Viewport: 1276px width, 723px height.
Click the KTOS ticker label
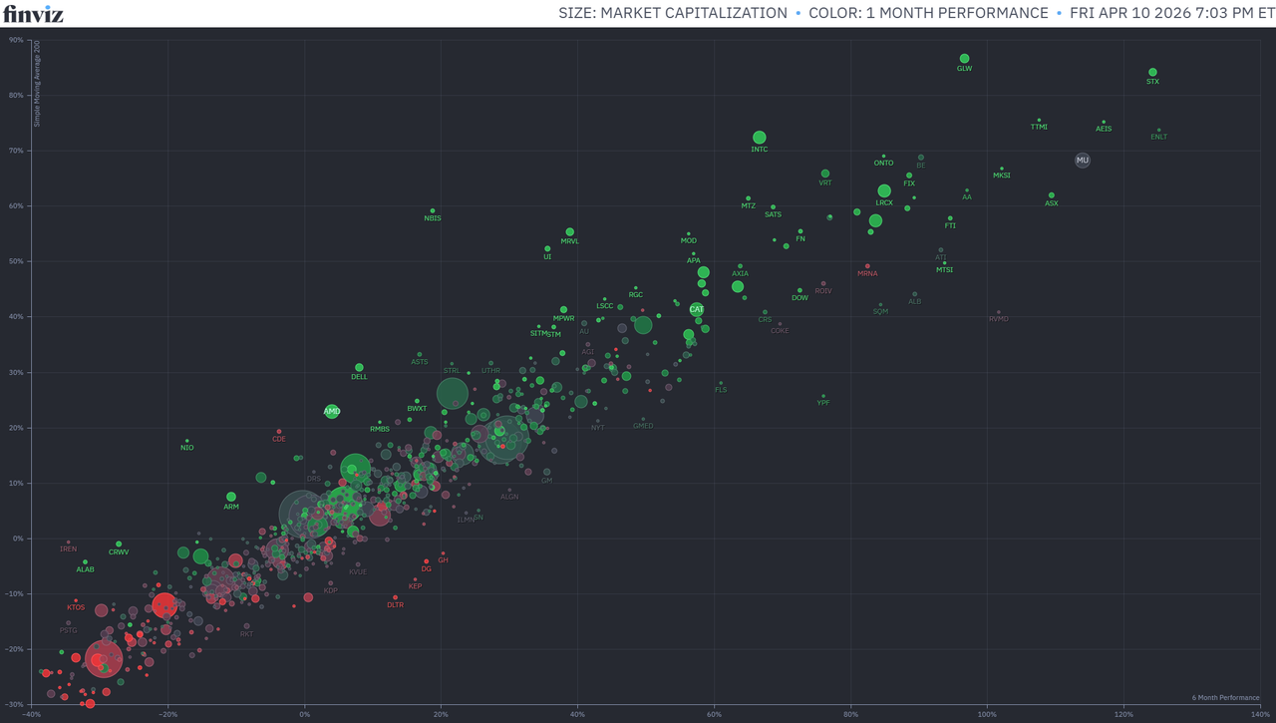tap(76, 607)
